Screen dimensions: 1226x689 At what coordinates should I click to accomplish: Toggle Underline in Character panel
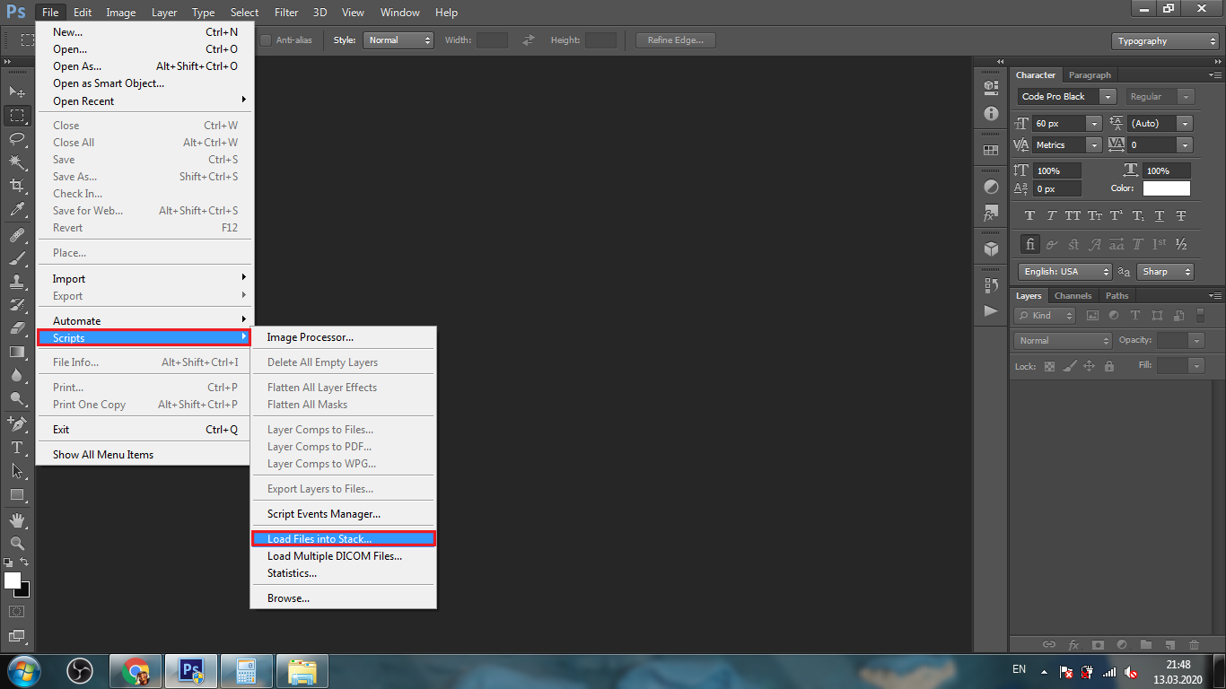(x=1160, y=216)
